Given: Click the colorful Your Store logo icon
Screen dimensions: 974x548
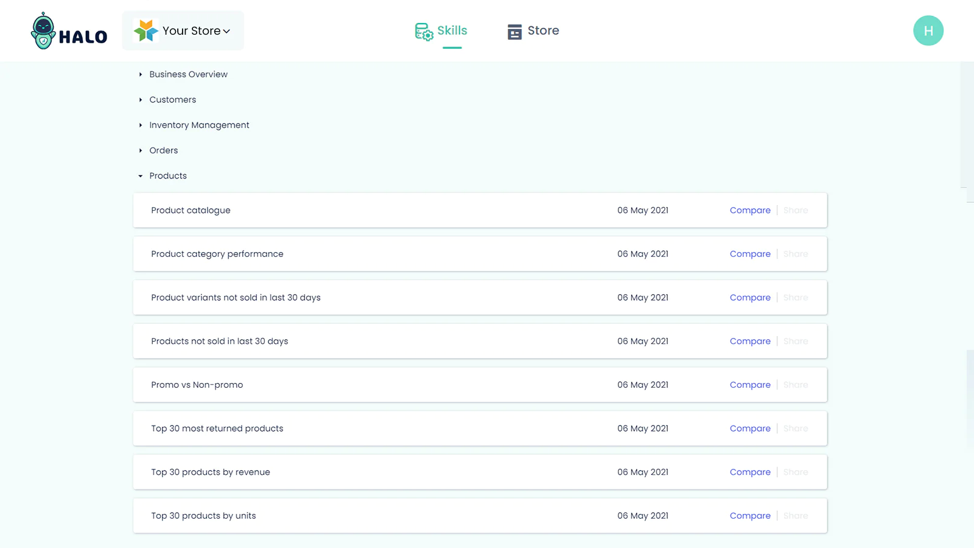Looking at the screenshot, I should (x=146, y=30).
